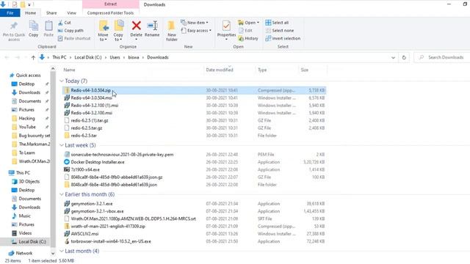Open Music under This PC
Screen dimensions: 470x264
click(24, 216)
